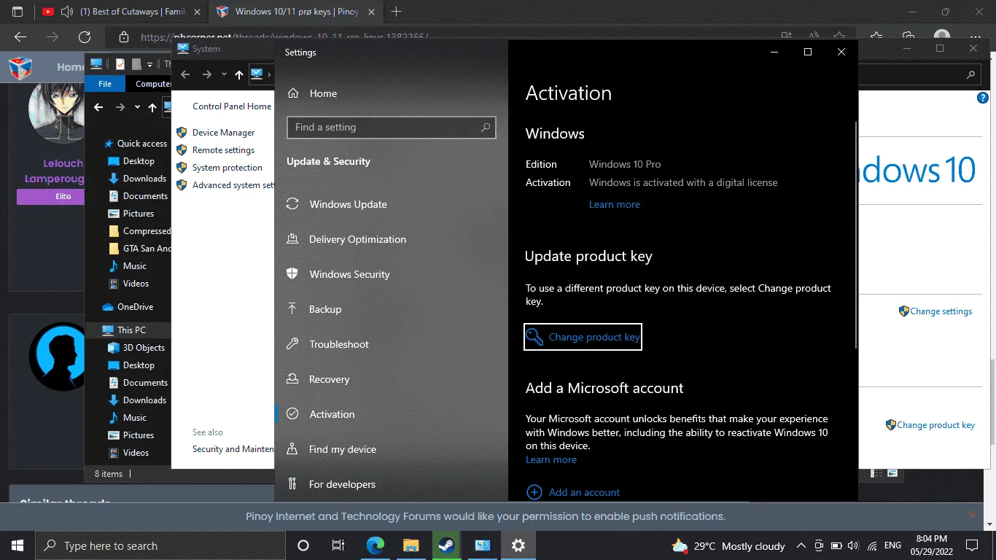Click the back arrow in File Explorer
996x560 pixels.
[x=98, y=107]
